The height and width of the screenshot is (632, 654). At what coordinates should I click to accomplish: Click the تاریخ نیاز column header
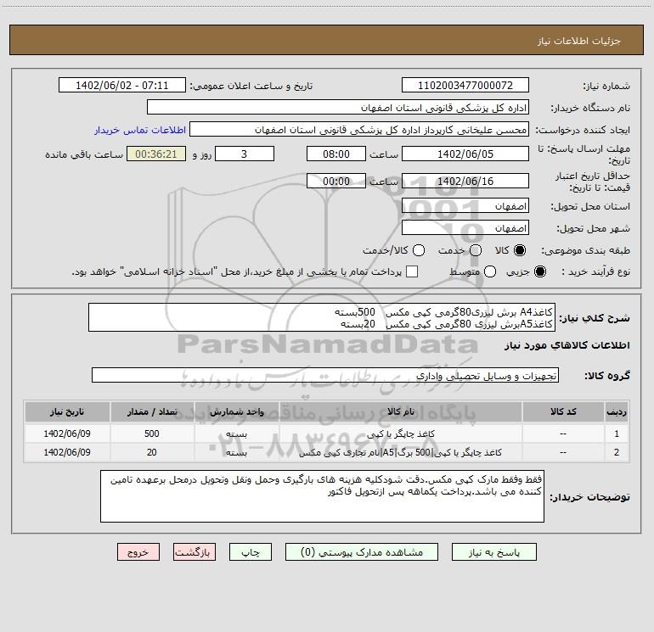[67, 411]
